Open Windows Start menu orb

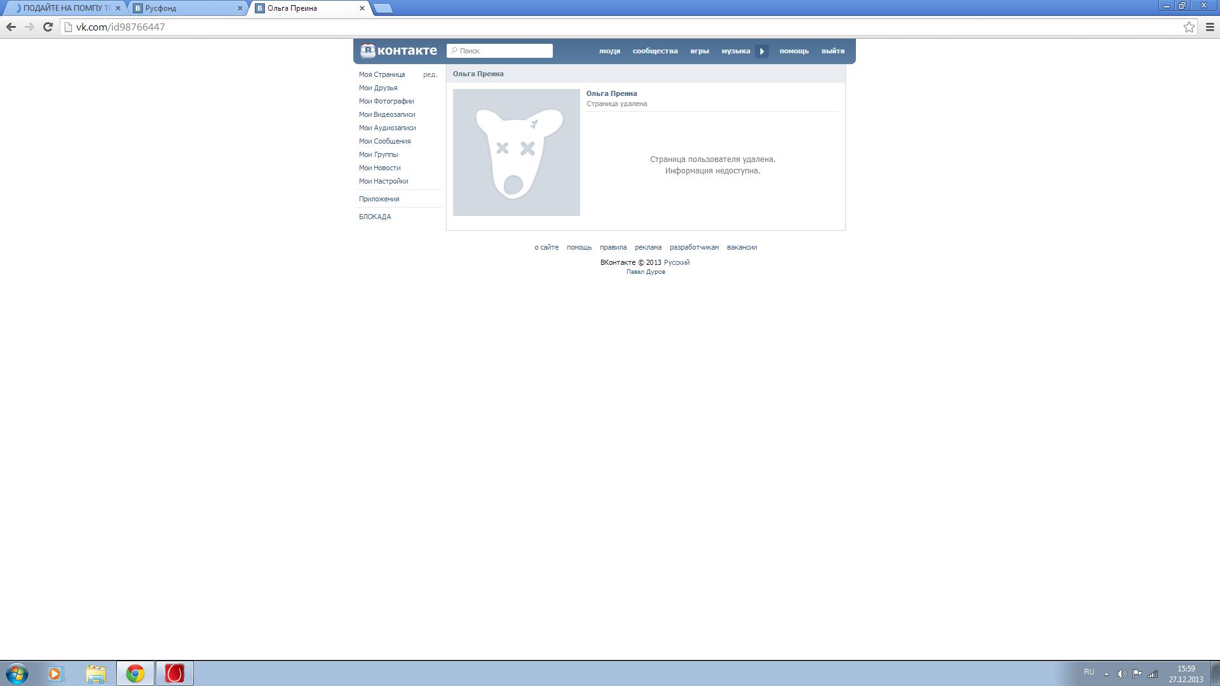17,673
